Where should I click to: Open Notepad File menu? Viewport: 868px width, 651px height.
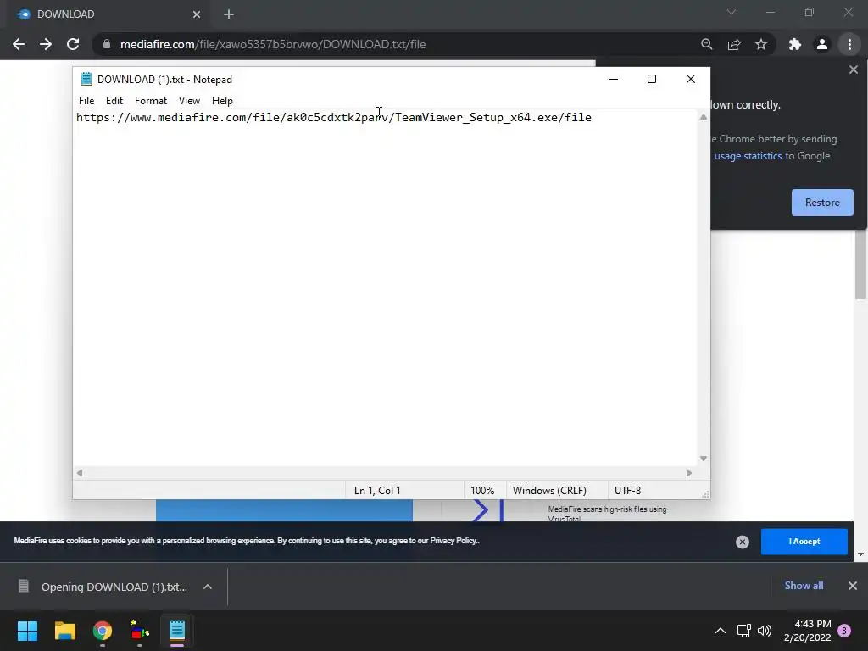point(86,101)
